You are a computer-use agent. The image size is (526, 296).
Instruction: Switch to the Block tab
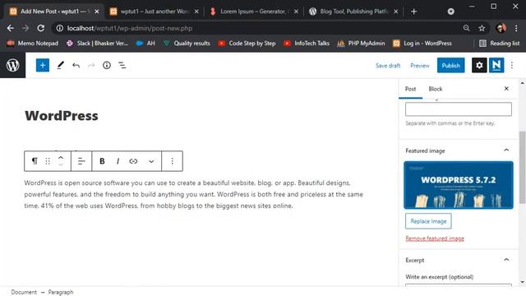click(435, 89)
